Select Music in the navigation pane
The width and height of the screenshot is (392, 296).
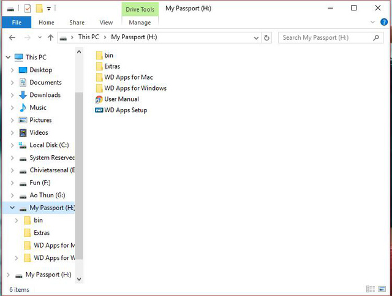(38, 107)
